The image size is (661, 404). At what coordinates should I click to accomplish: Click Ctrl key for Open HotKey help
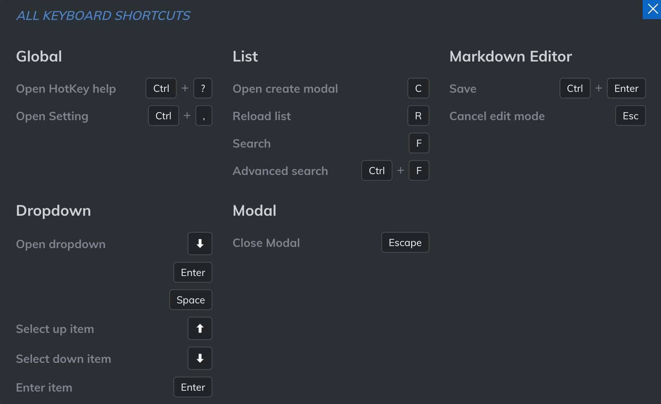pos(161,88)
